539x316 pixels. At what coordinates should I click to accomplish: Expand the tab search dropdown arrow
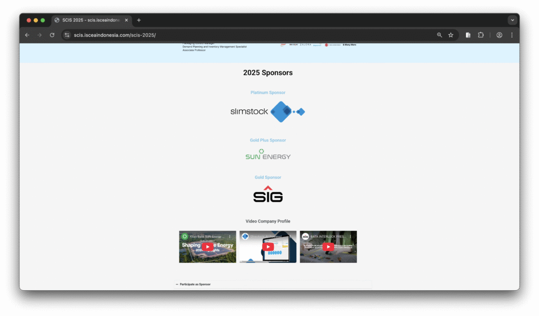tap(512, 20)
